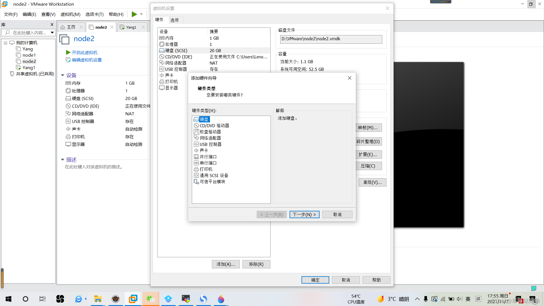Select 串行端口 icon in wizard list
Image resolution: width=544 pixels, height=306 pixels.
pos(196,163)
